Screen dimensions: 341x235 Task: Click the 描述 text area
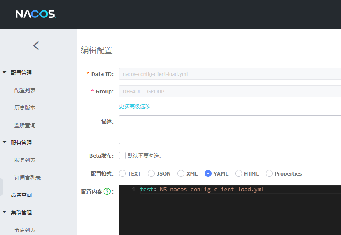coord(230,130)
